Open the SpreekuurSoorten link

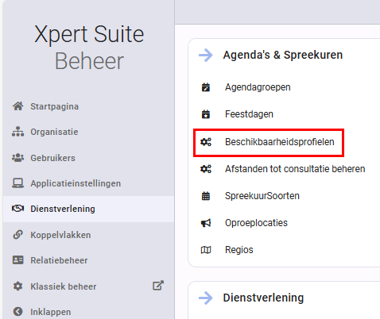tap(262, 196)
